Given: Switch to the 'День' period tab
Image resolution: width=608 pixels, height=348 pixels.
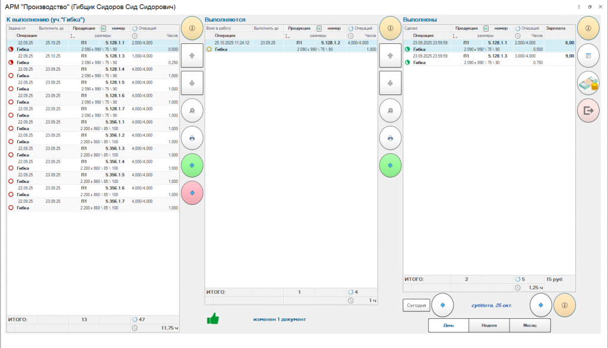Looking at the screenshot, I should pos(449,325).
